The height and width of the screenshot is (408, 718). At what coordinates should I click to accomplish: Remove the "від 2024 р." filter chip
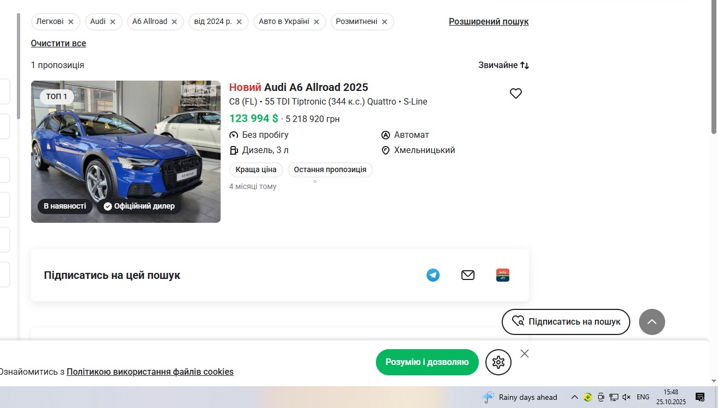pos(239,22)
